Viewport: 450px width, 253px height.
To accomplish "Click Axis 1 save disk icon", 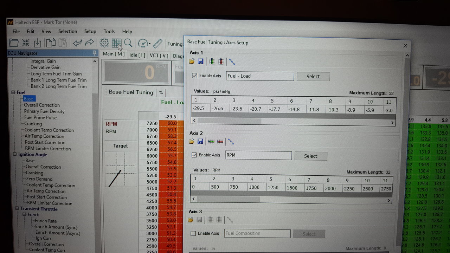I will point(200,61).
